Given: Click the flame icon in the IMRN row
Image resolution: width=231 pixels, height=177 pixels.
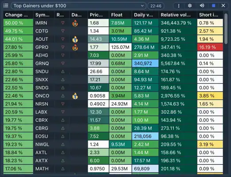Looking at the screenshot, I should coord(75,23).
